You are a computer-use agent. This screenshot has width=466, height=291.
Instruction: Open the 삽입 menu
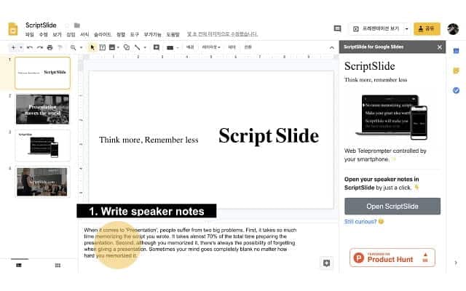[71, 34]
